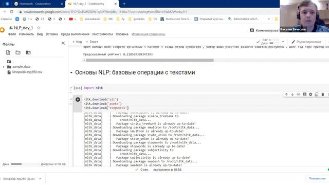Copy link to cell icon
The width and height of the screenshot is (329, 185).
click(x=298, y=95)
